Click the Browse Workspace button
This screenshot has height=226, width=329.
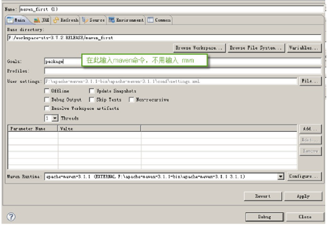coord(200,48)
